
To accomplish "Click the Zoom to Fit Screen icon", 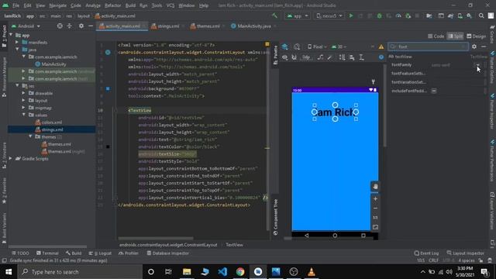I will (x=375, y=227).
